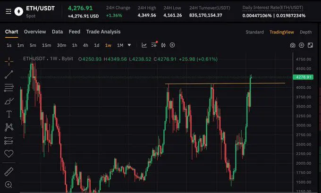Select the ruler measure tool
Screen dimensions: 321x193
pyautogui.click(x=9, y=171)
